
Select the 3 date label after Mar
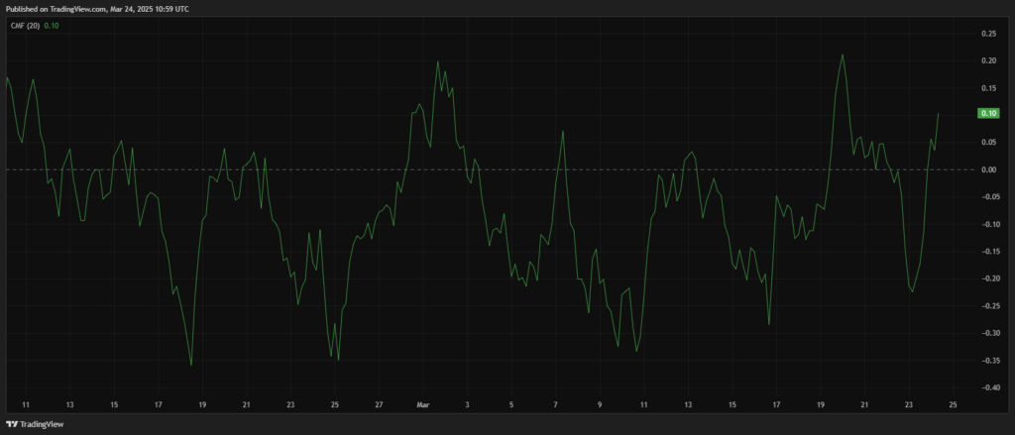pyautogui.click(x=468, y=405)
